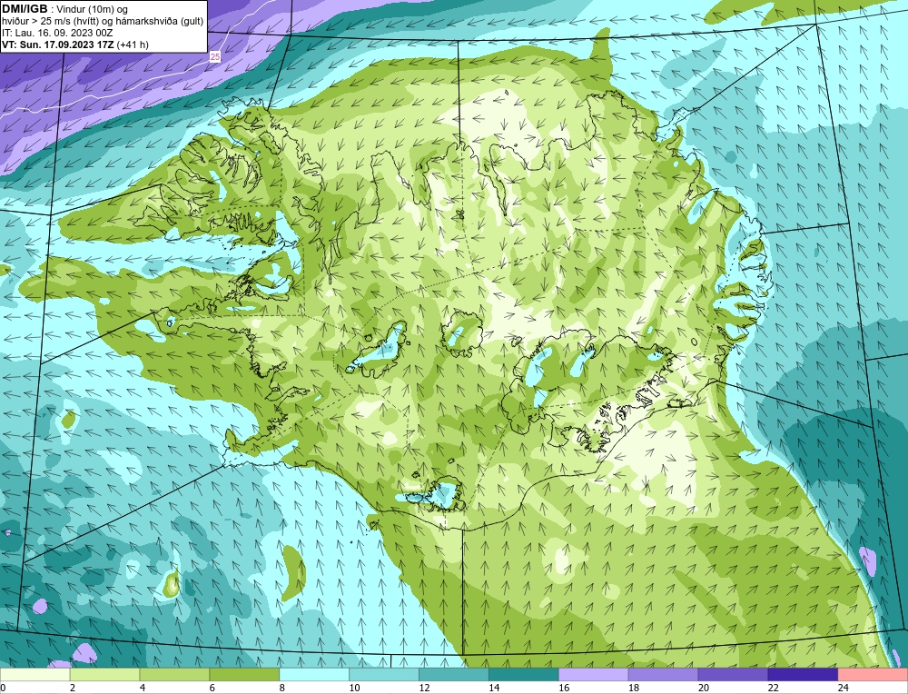The image size is (908, 694).
Task: Click the 8–10 m/s pale cyan swatch
Action: point(314,674)
